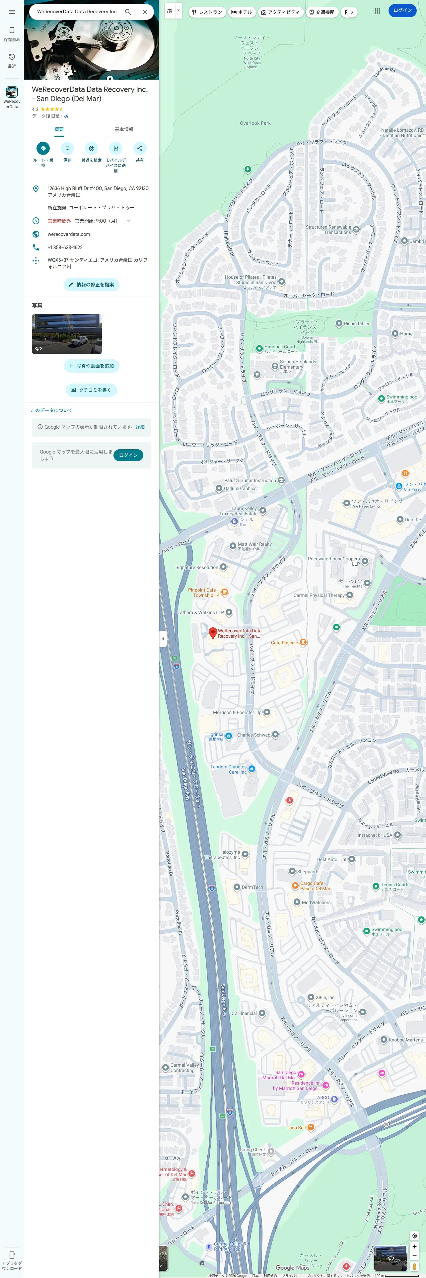Open the 利用規約 footer link
Viewport: 426px width, 1278px height.
[270, 1276]
